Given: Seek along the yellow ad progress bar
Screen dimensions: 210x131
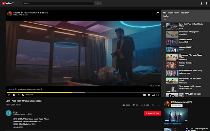Looking at the screenshot, I should tap(83, 92).
